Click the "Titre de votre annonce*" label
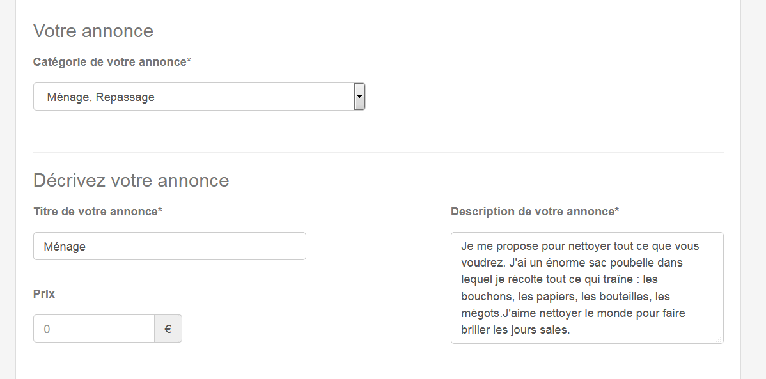This screenshot has height=379, width=766. click(98, 212)
